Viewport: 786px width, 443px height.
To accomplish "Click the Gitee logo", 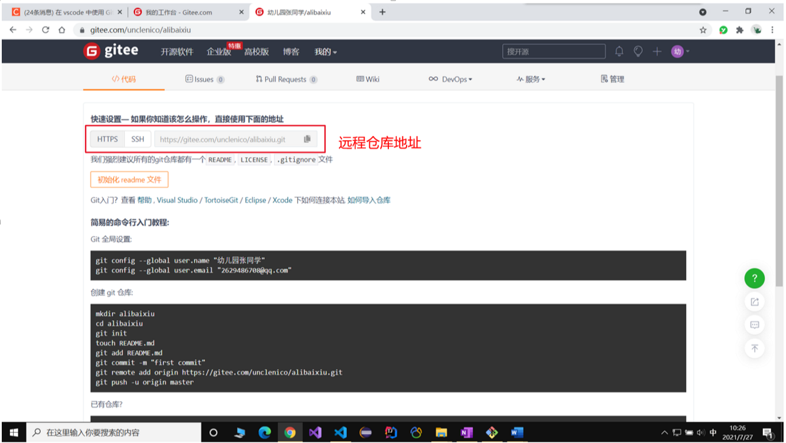I will (x=111, y=51).
